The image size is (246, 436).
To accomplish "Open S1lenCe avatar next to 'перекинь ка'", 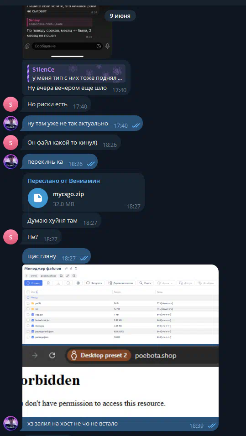I will pyautogui.click(x=10, y=161).
